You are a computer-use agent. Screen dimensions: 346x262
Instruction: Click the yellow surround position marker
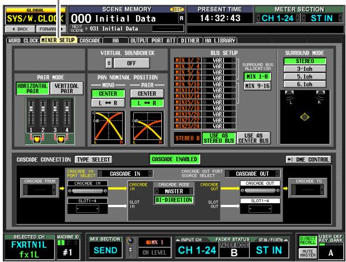[305, 117]
